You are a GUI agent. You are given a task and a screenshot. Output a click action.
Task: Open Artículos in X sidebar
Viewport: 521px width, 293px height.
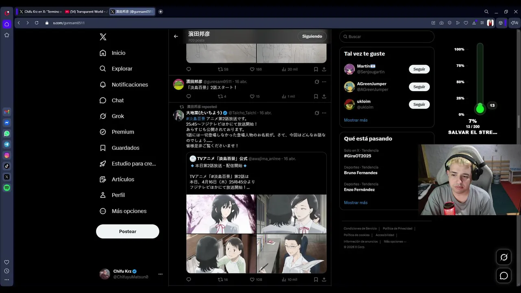coord(117,179)
